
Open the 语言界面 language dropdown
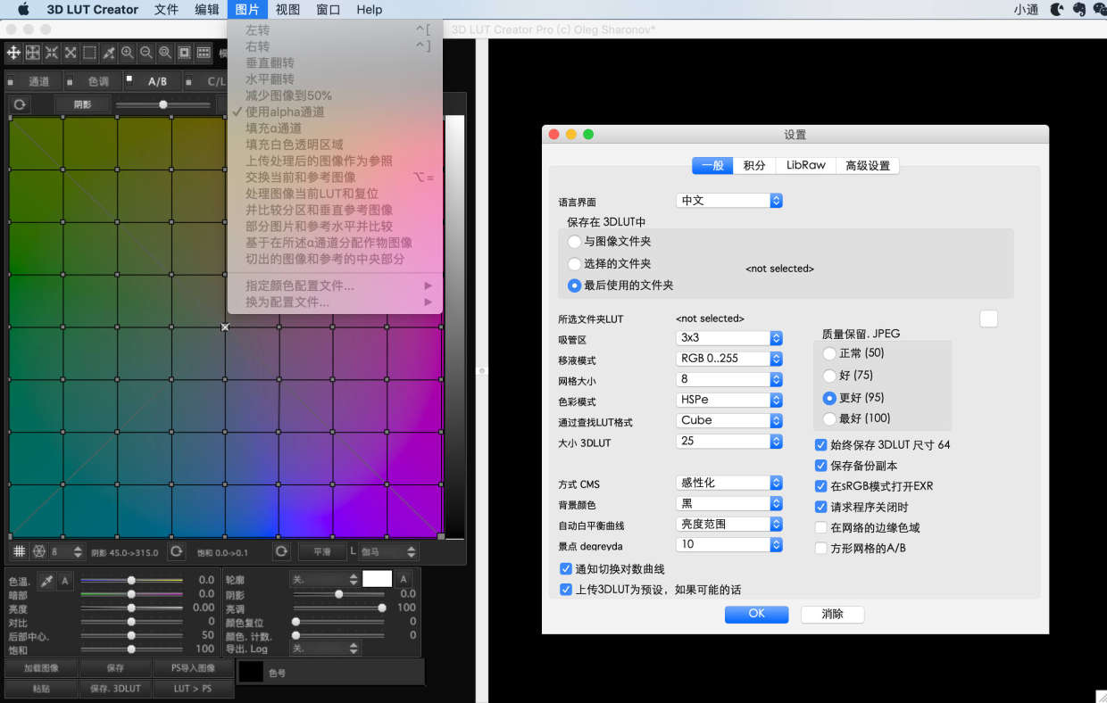[729, 201]
